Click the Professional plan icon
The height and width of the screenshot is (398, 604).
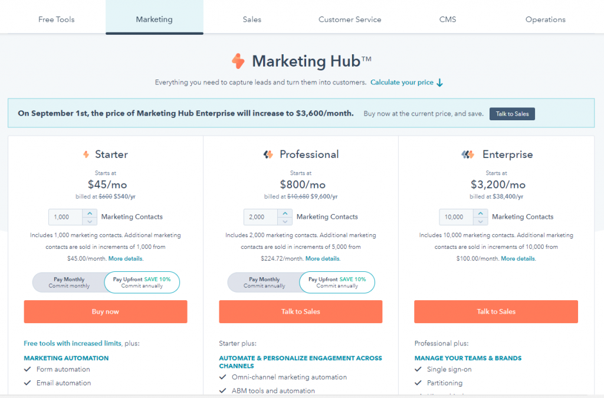pyautogui.click(x=268, y=154)
